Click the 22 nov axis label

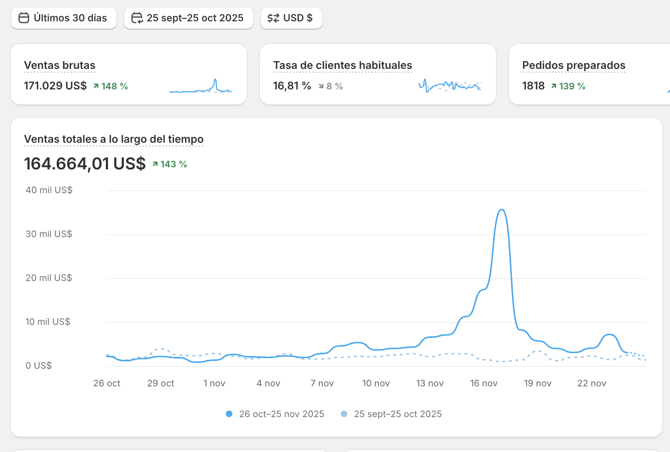(592, 383)
